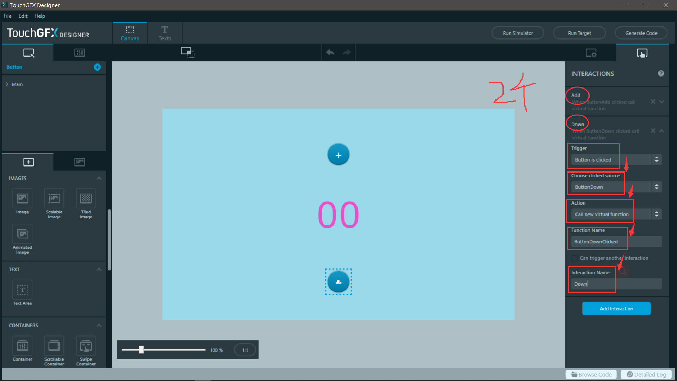Choose the Swipe Container widget
677x381 pixels.
[86, 346]
